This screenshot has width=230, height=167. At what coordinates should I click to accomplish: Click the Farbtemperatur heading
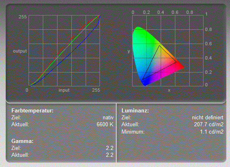(x=32, y=111)
